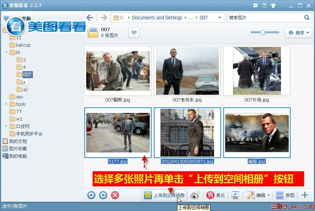Select folder a2 in tree
Image resolution: width=315 pixels, height=211 pixels.
(22, 89)
